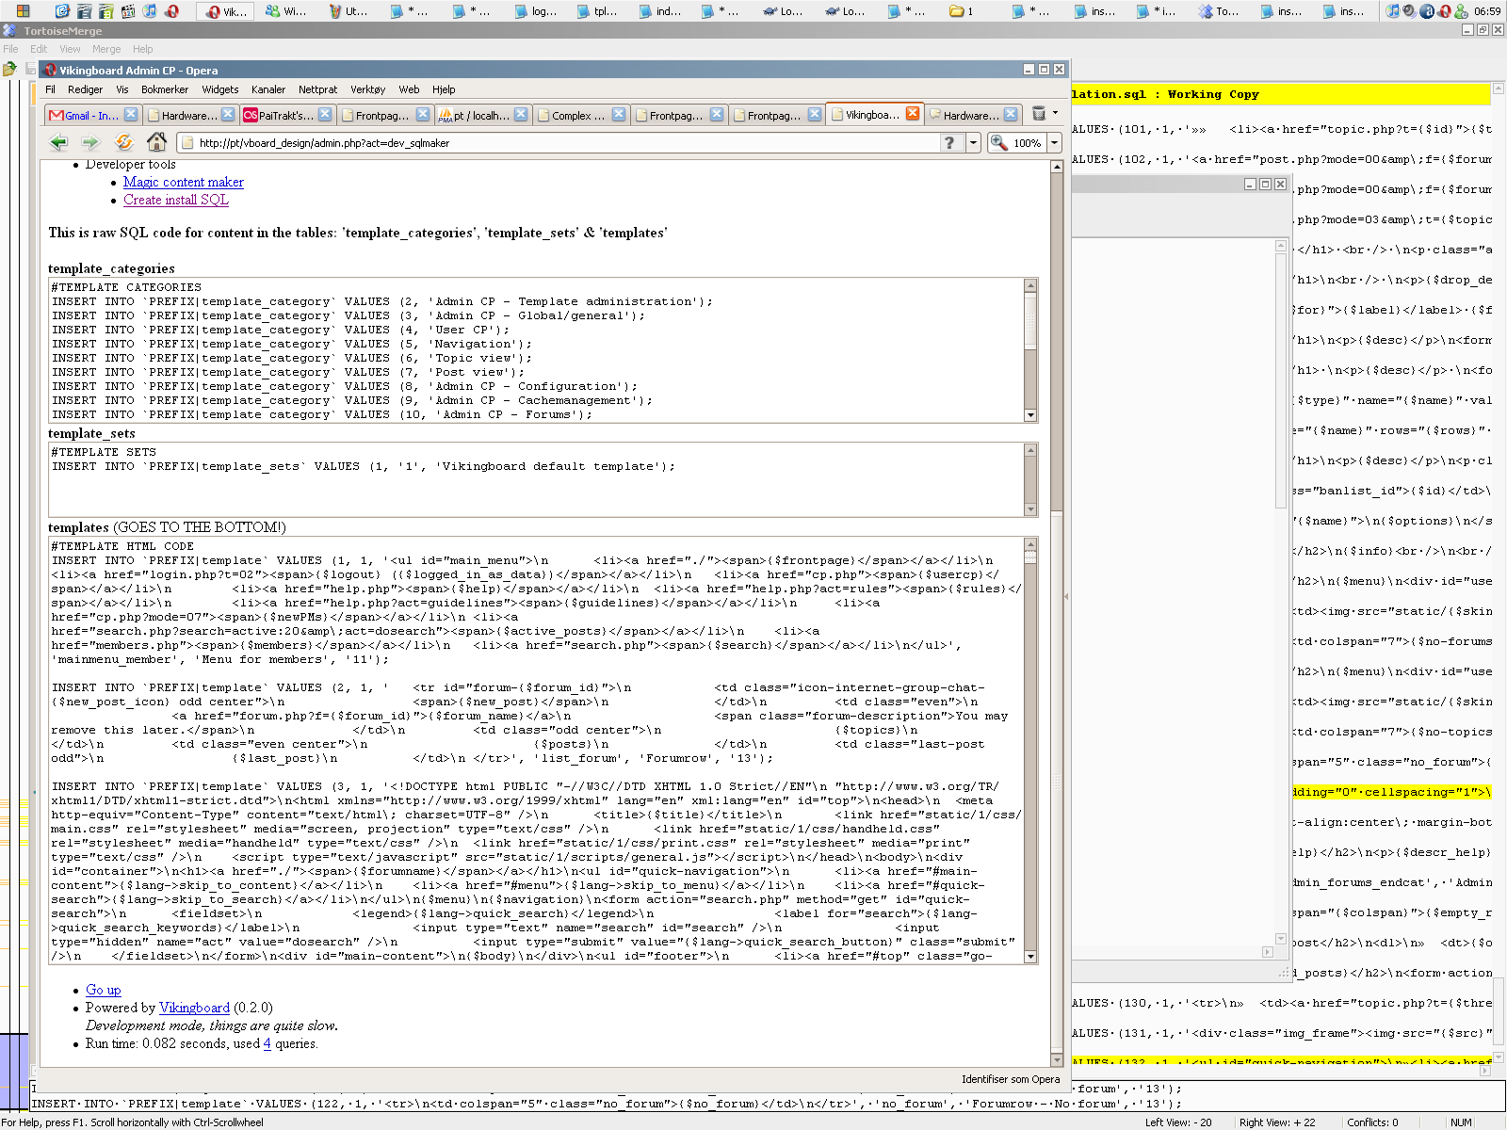Click the Opera logo in window title

(51, 70)
